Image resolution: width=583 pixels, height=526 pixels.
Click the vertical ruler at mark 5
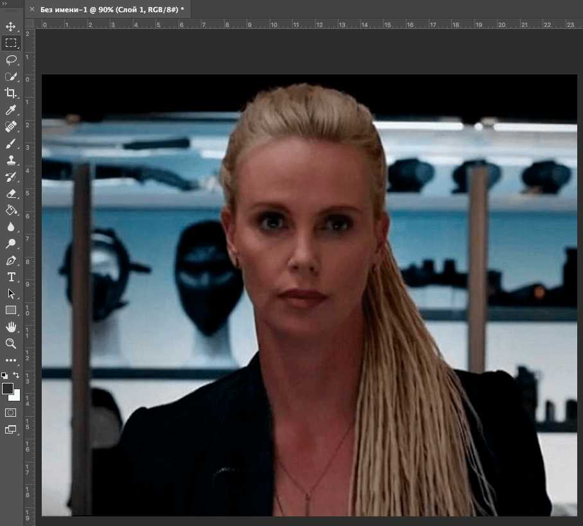pos(28,193)
